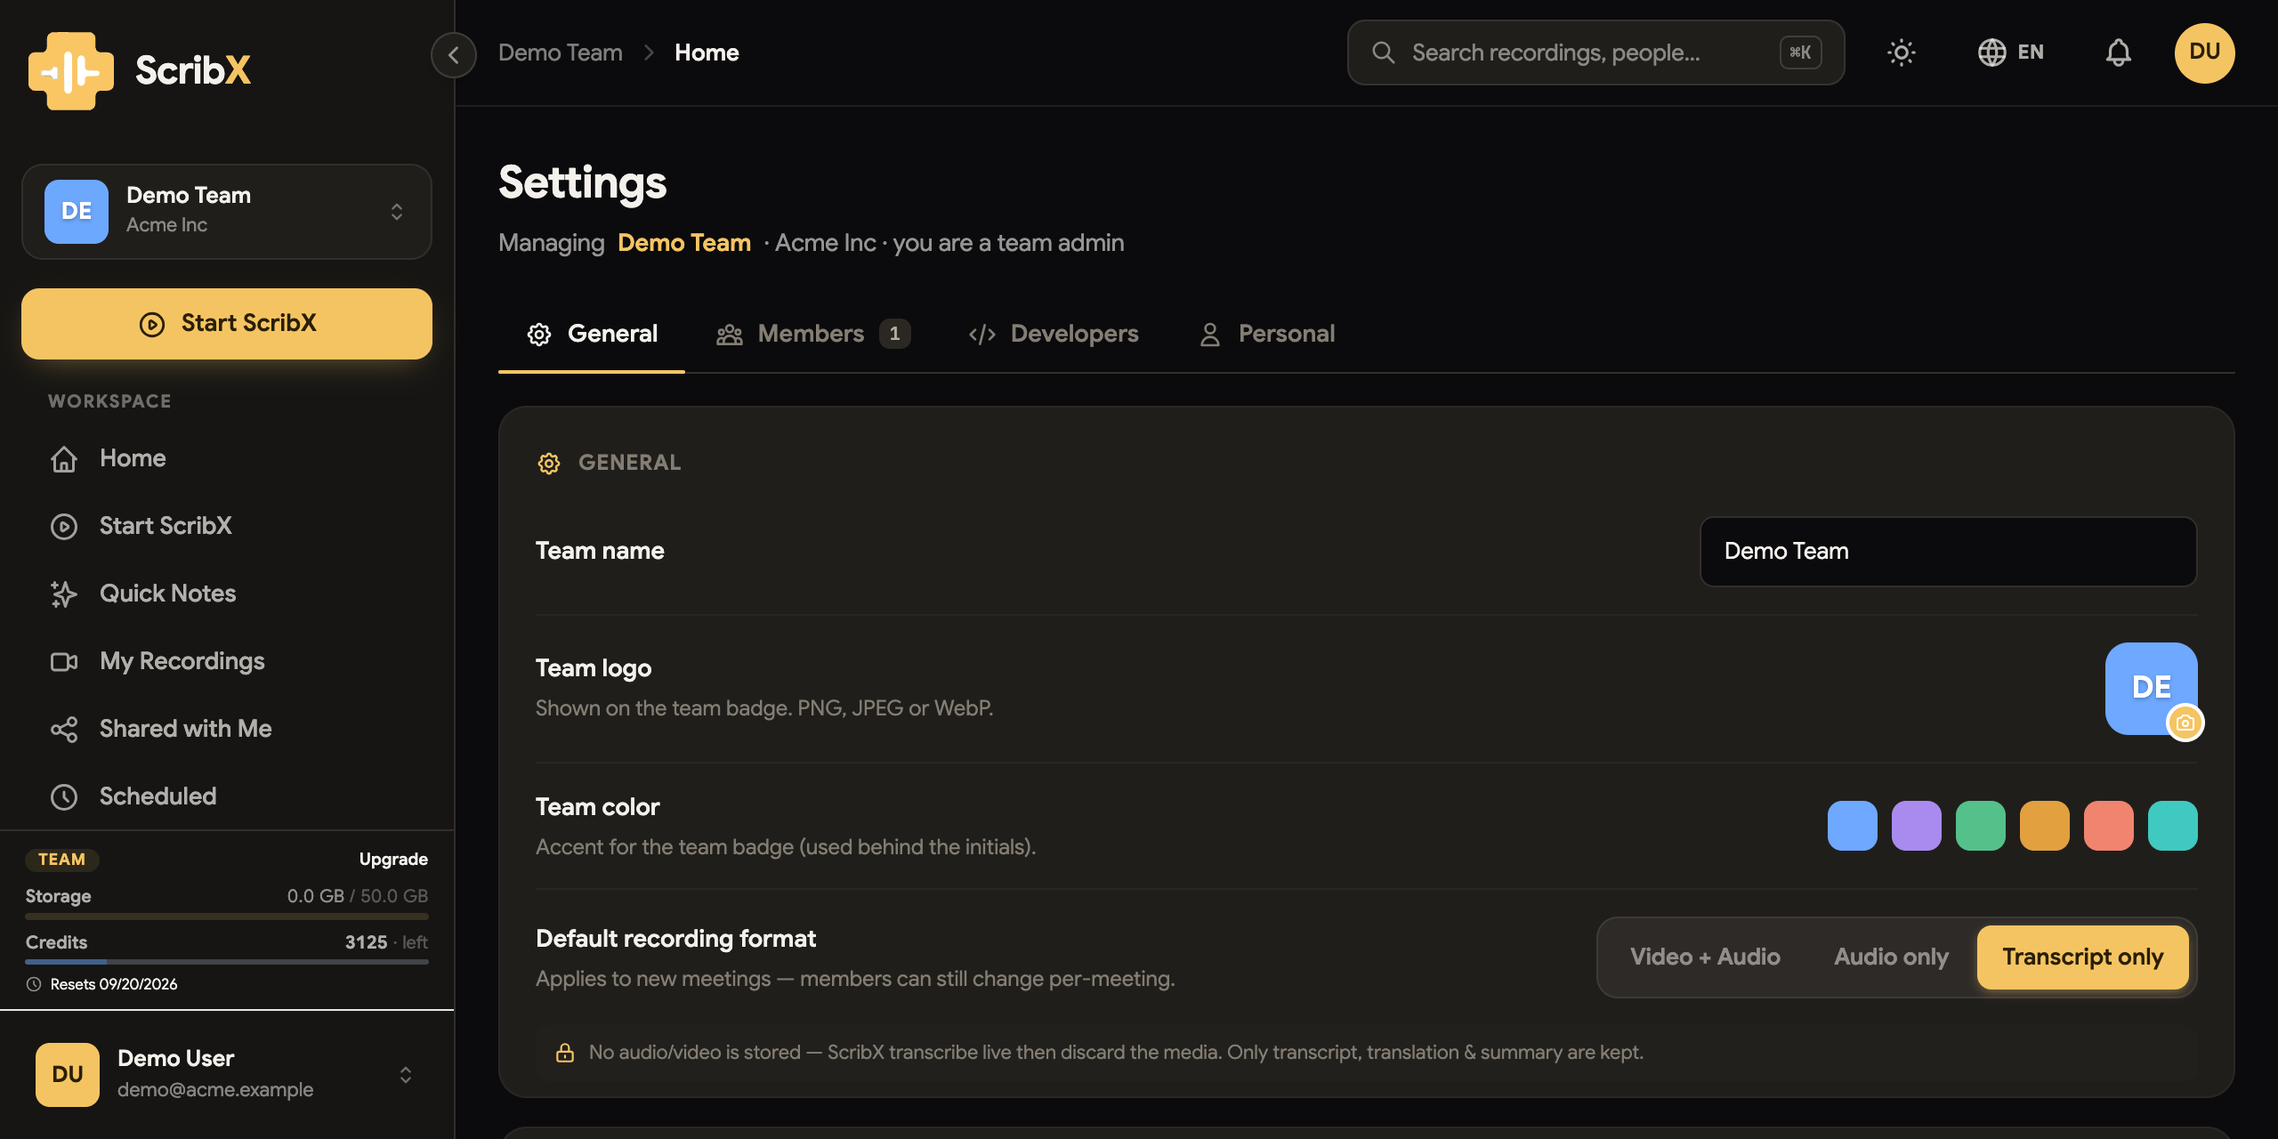Screen dimensions: 2278x1139
Task: Open the EN language selector
Action: [x=2011, y=53]
